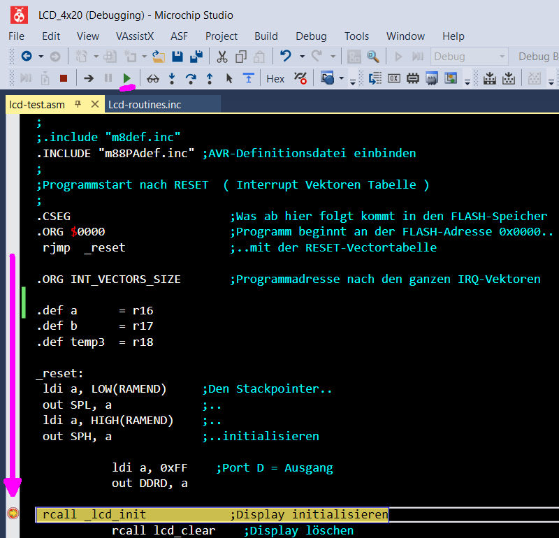The height and width of the screenshot is (538, 559).
Task: Copy the selection
Action: (241, 57)
